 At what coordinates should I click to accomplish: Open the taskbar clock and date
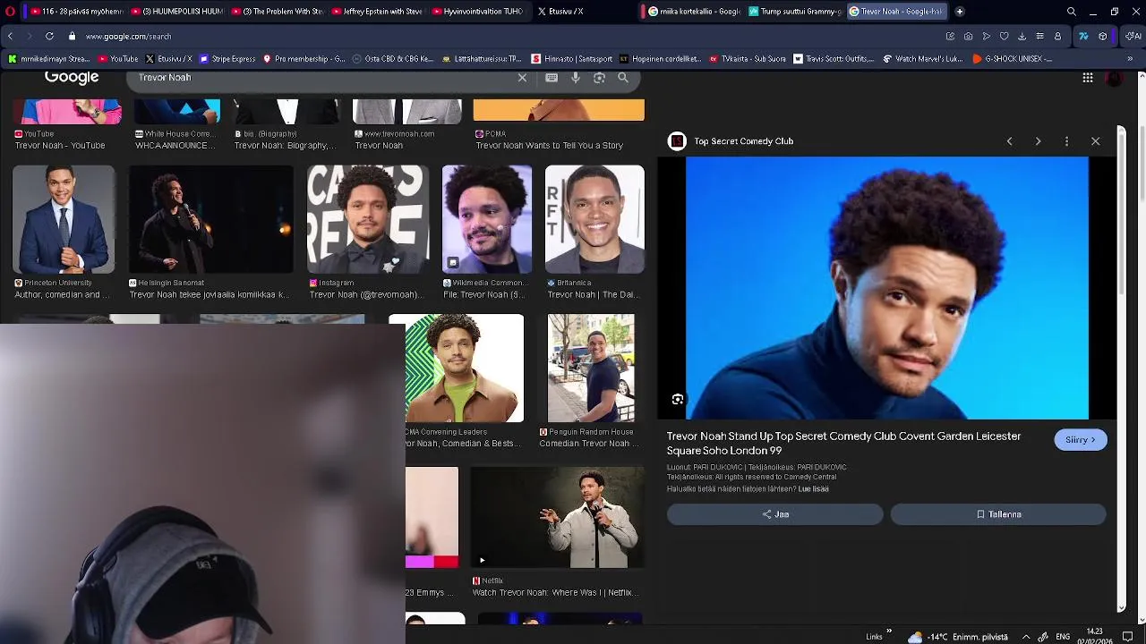[x=1094, y=636]
